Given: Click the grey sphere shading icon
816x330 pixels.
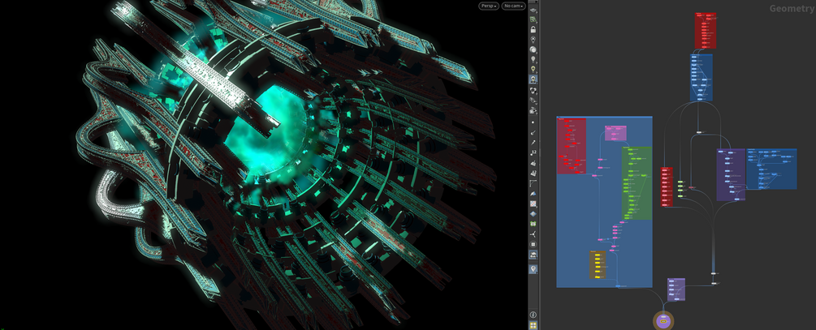Looking at the screenshot, I should pyautogui.click(x=533, y=50).
